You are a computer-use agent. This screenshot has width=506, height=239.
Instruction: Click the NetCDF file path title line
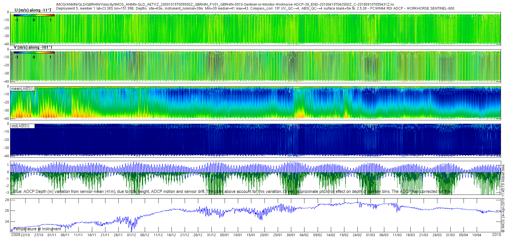tap(225, 4)
